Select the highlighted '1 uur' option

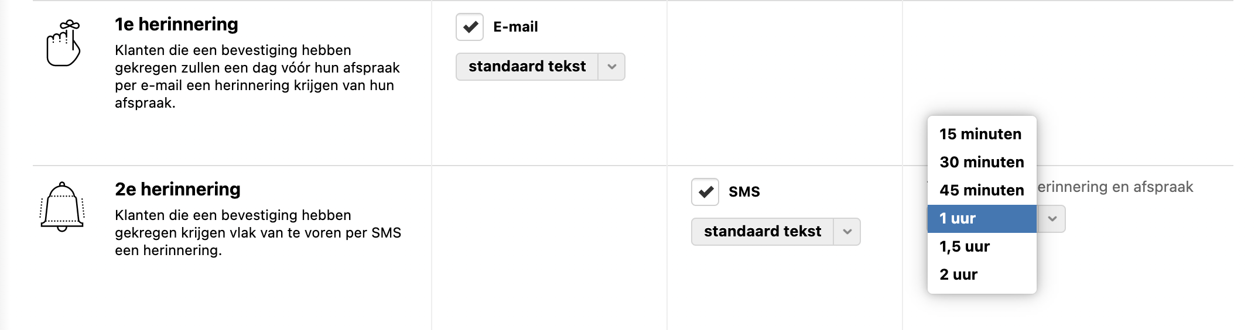coord(982,219)
